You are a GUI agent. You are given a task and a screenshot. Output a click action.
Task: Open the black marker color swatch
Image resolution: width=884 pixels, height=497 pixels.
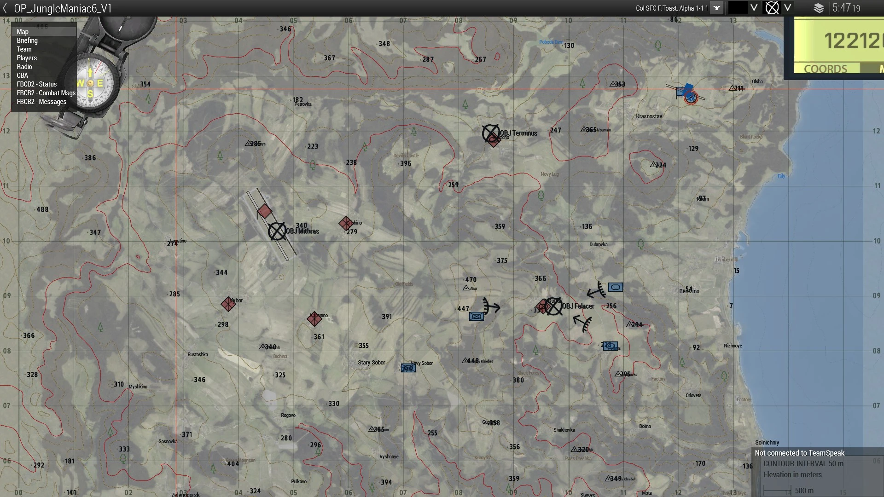(x=738, y=8)
